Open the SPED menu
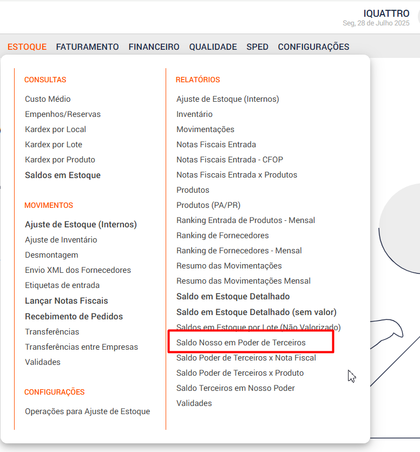The width and height of the screenshot is (420, 452). 258,47
